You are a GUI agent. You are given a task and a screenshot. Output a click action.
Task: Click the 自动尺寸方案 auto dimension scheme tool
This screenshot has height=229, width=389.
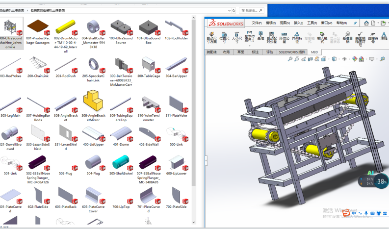pos(211,38)
